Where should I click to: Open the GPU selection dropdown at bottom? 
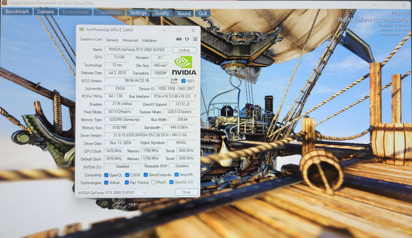[x=111, y=192]
